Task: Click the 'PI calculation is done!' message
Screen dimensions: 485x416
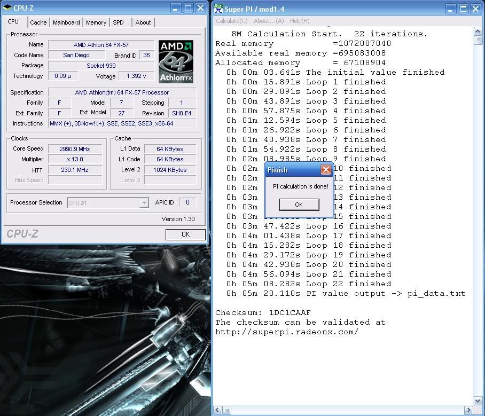Action: point(300,186)
